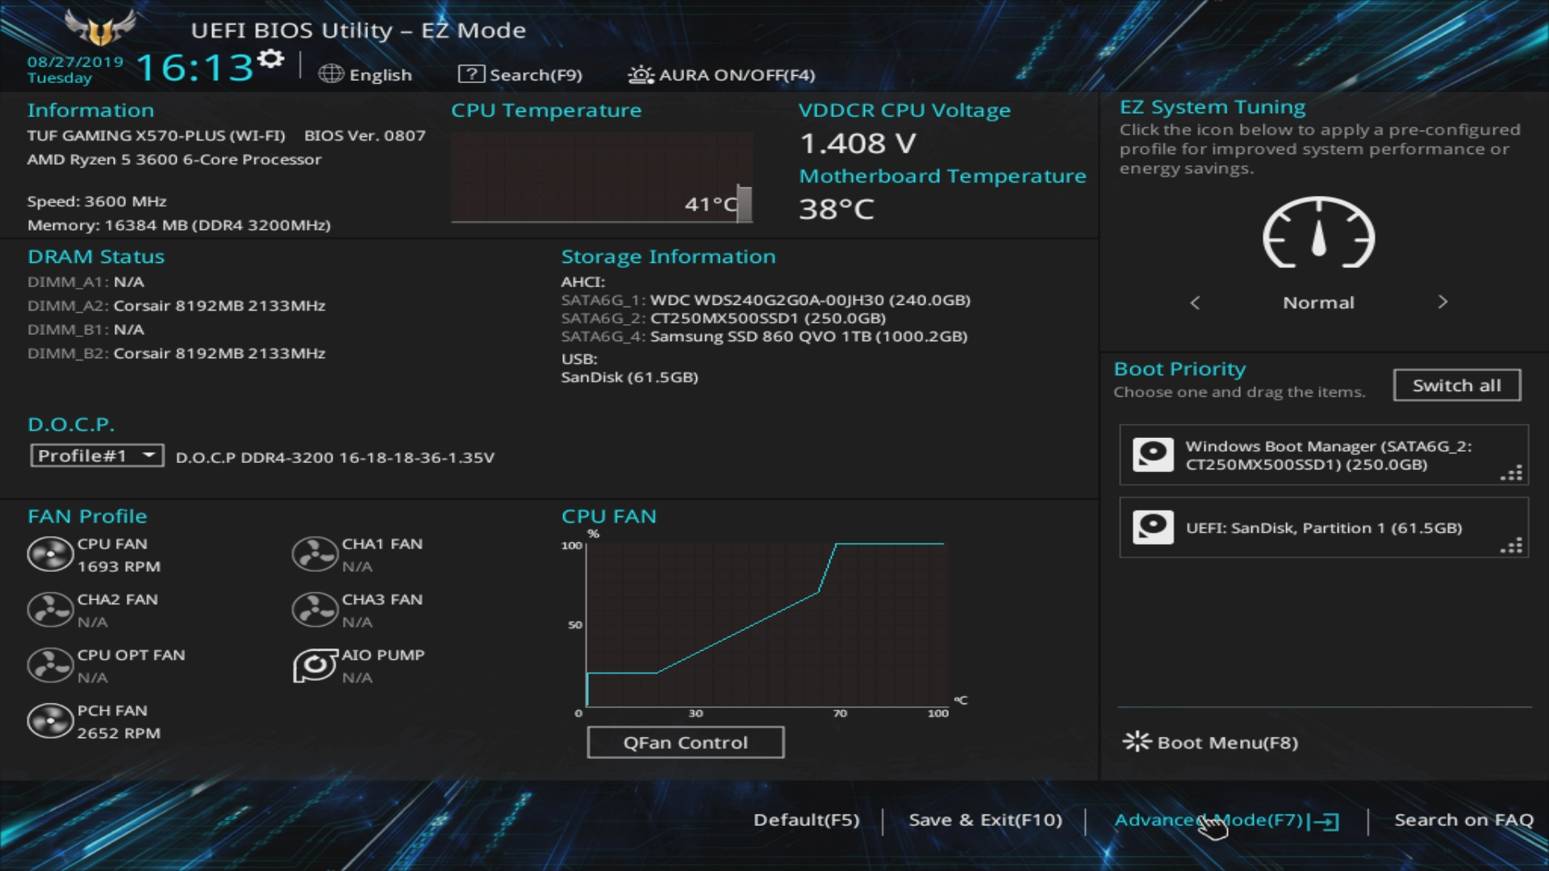
Task: Click the CHA1 FAN icon
Action: click(x=315, y=555)
